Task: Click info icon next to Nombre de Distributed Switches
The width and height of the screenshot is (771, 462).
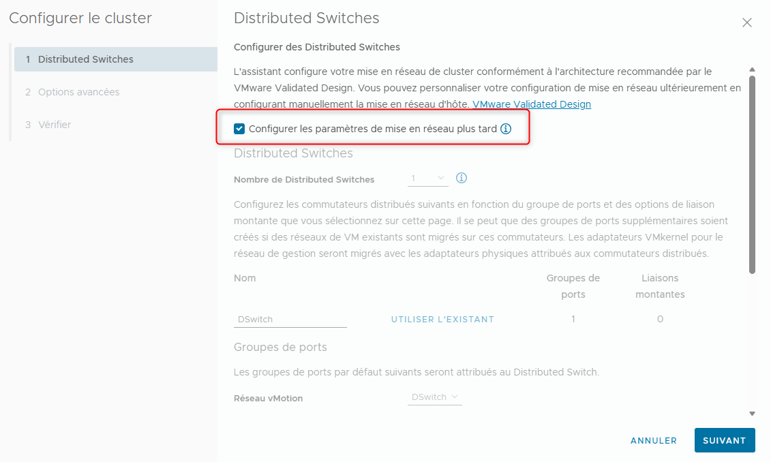Action: click(461, 178)
